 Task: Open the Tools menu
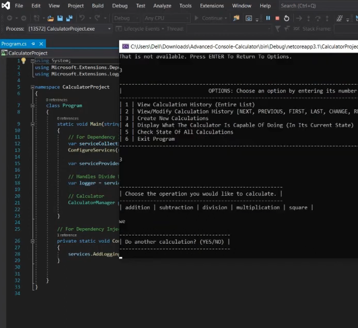click(185, 6)
